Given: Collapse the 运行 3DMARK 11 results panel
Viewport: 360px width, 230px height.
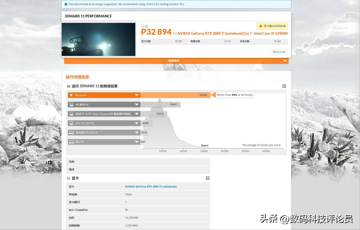Looking at the screenshot, I should 284,86.
